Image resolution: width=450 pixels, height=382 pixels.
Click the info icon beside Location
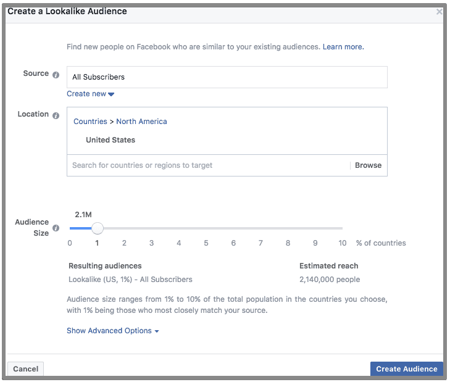[x=56, y=115]
